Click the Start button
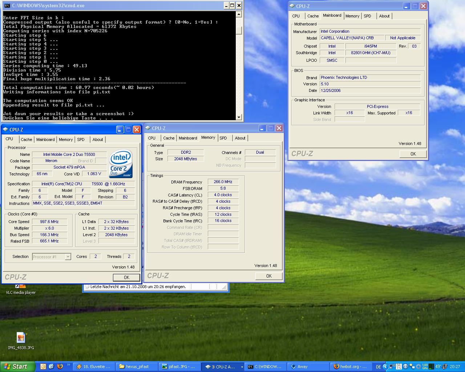465x372 pixels. pos(18,367)
